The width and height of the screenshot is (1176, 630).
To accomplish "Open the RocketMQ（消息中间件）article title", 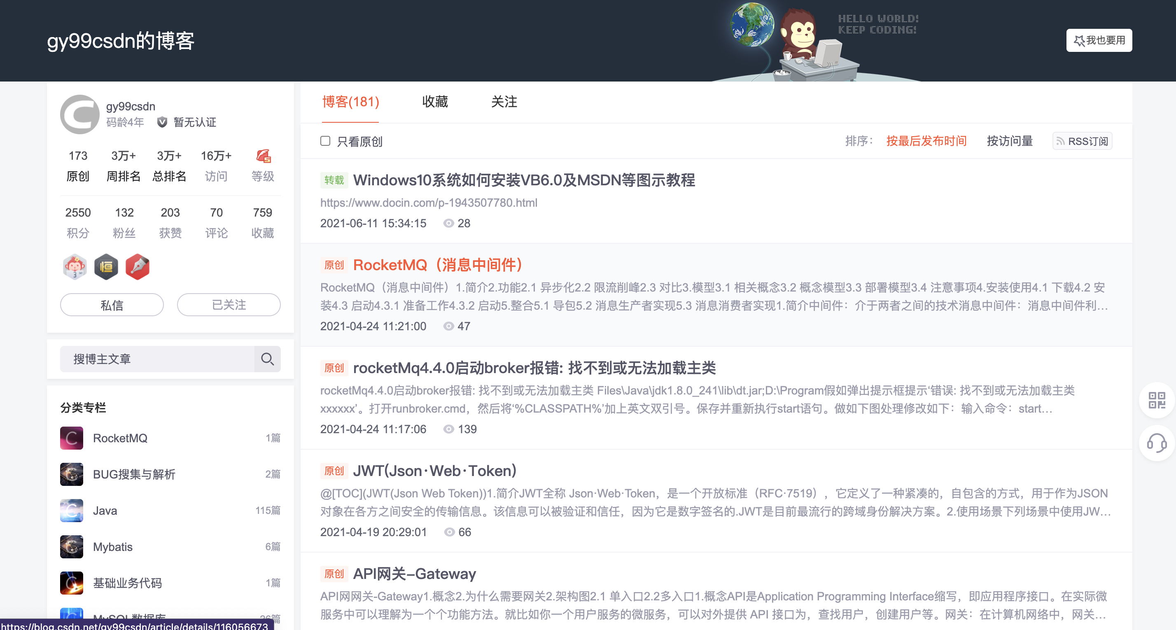I will [x=438, y=265].
